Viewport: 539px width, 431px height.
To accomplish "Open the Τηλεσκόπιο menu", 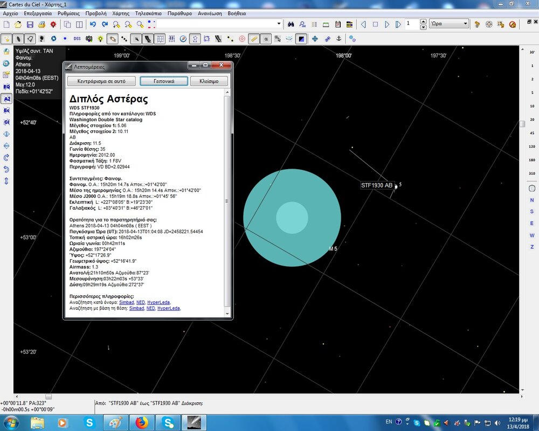I will click(148, 13).
